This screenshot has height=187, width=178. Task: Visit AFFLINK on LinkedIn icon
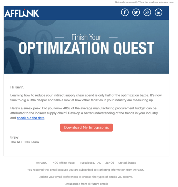pyautogui.click(x=159, y=12)
